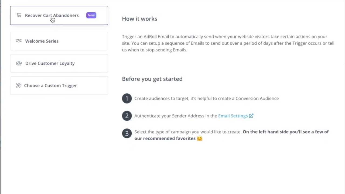Choose the Welcome Series campaign type
The image size is (345, 194).
click(42, 41)
